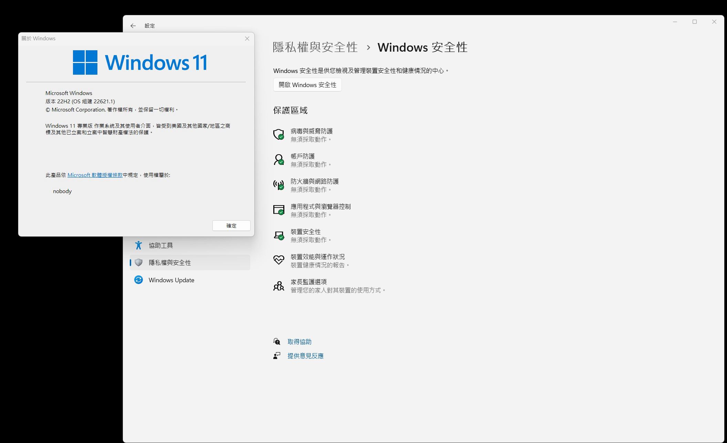Close the 關於 Windows dialog
This screenshot has height=443, width=727.
(x=247, y=39)
